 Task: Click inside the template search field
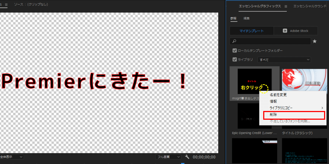pyautogui.click(x=270, y=41)
